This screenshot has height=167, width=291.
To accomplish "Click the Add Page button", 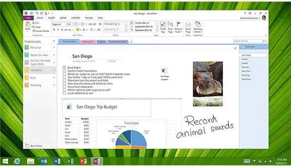I will (248, 47).
